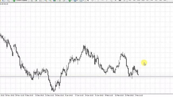Screen dimensions: 173x97
Task: Expand the Periods clock dropdown arrow
Action: [x=78, y=1]
